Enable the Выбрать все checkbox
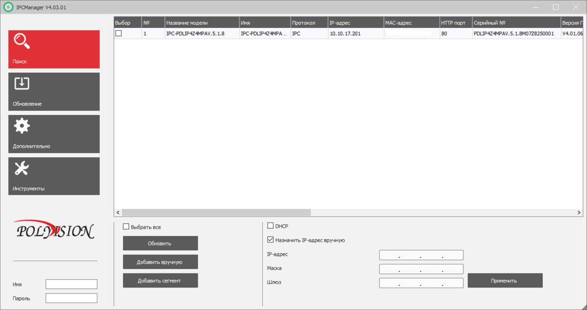Screen dimensions: 587x310 tap(126, 227)
